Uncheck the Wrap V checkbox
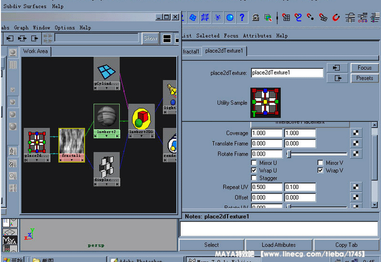This screenshot has width=381, height=262. 320,170
